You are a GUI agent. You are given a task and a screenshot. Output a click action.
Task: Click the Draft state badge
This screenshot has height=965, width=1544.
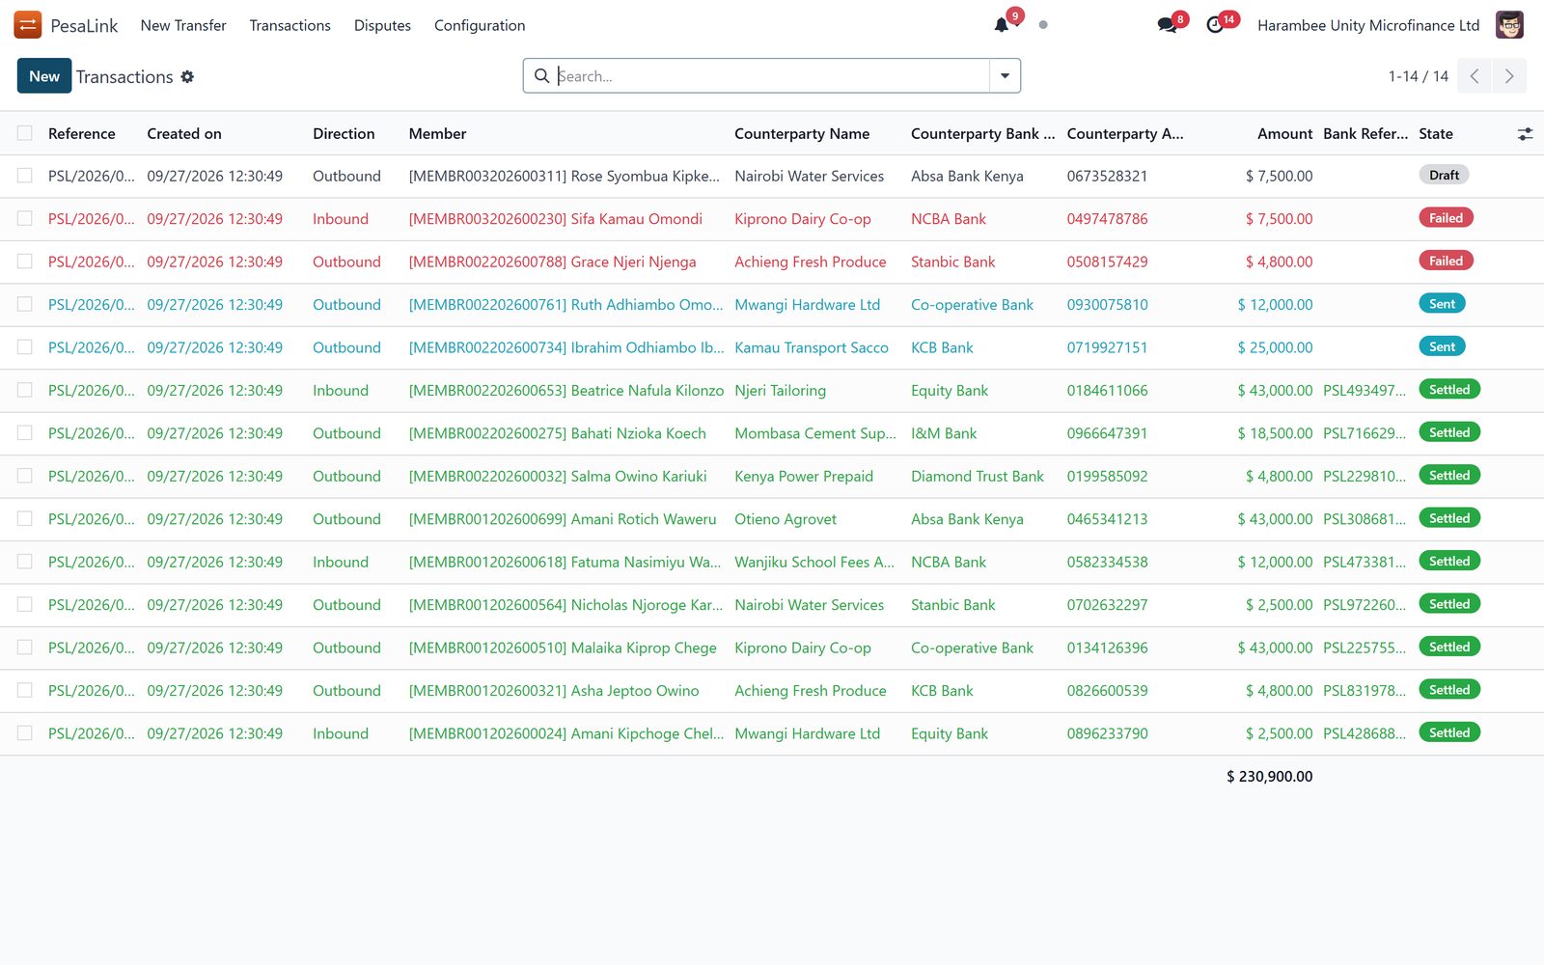[x=1444, y=175]
